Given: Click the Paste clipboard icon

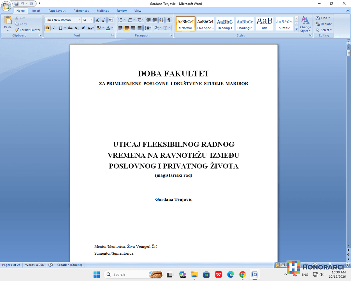Looking at the screenshot, I should tap(7, 20).
